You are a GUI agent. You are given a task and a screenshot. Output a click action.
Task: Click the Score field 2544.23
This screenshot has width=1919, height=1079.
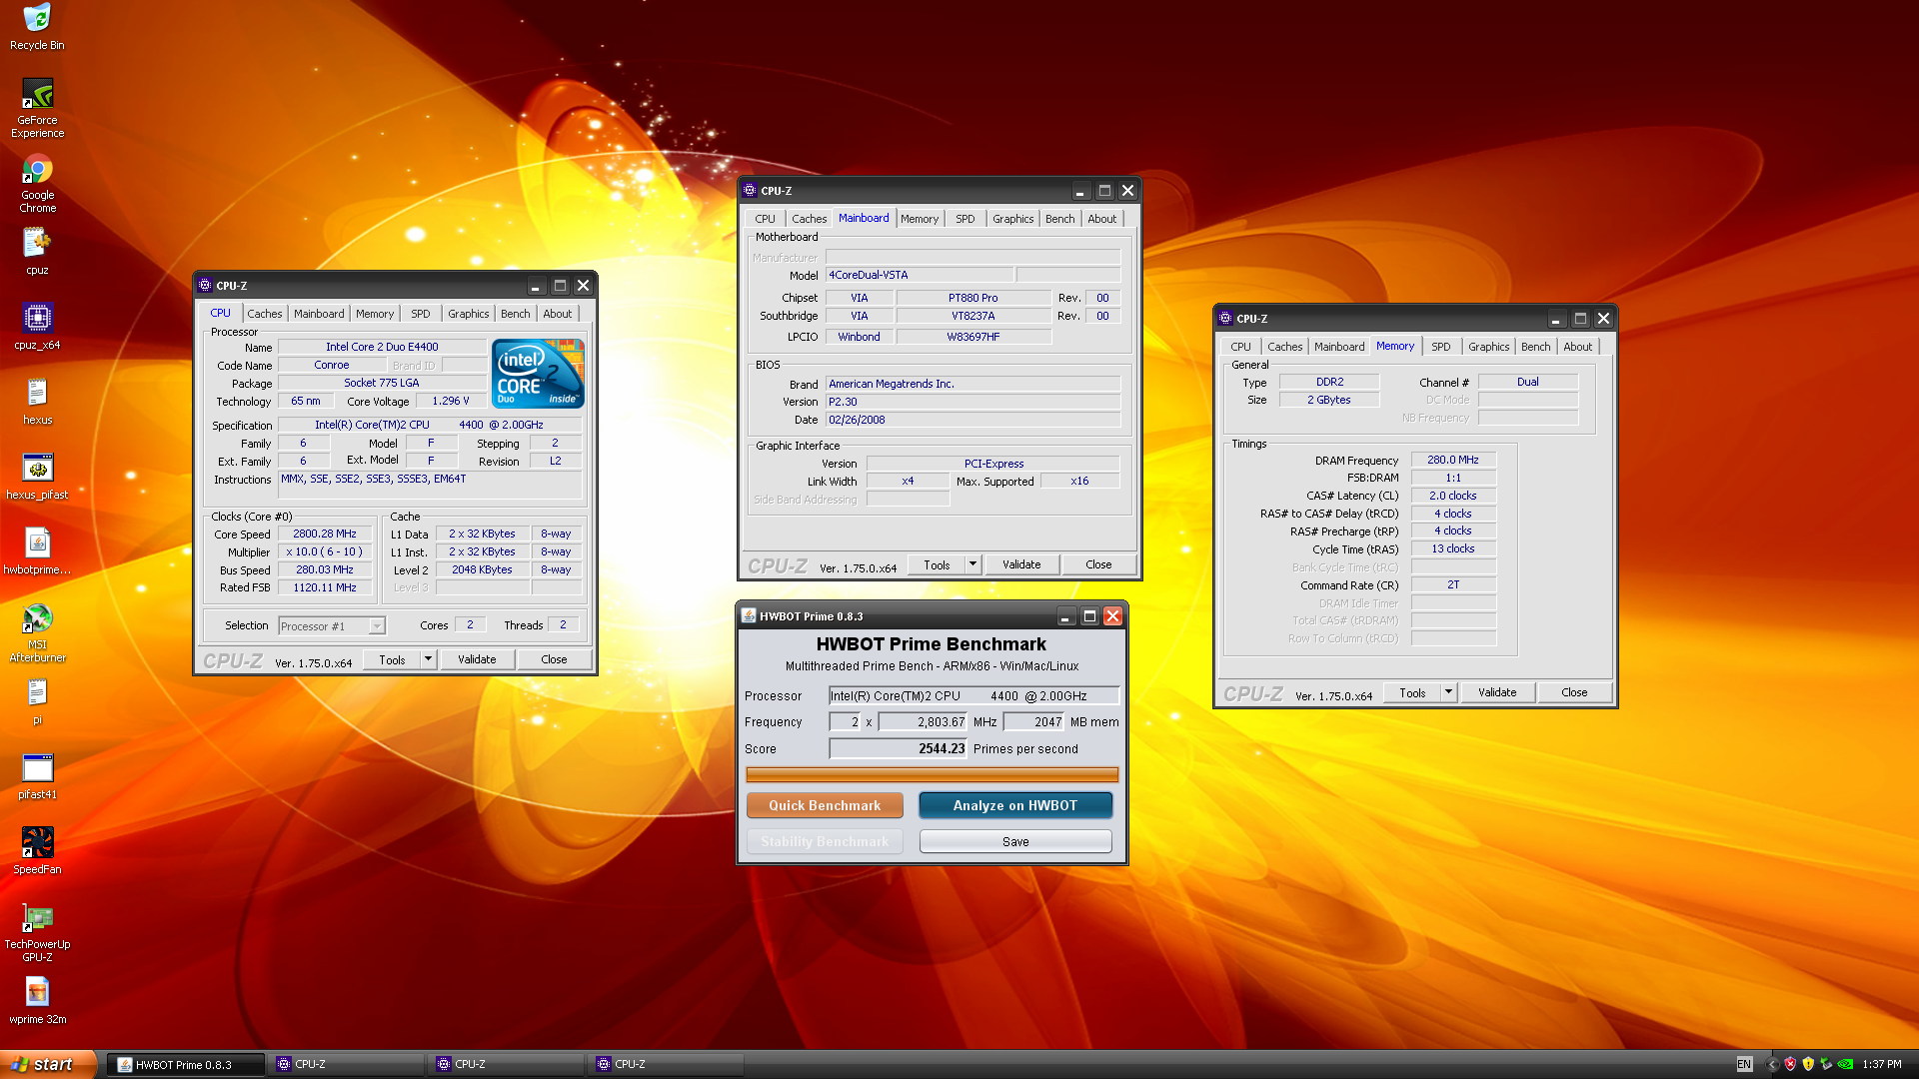[x=899, y=748]
